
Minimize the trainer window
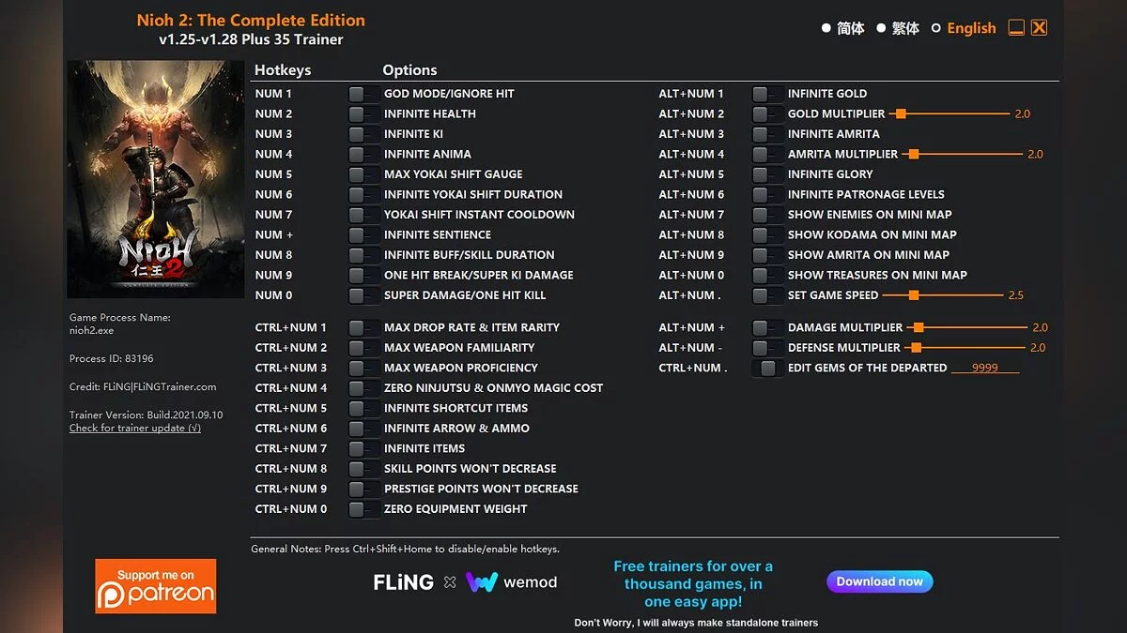[1016, 28]
